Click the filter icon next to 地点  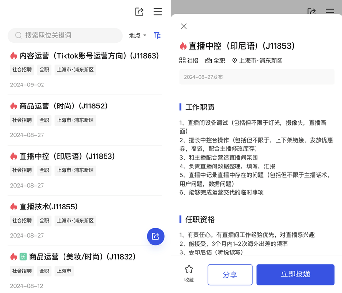coord(157,35)
